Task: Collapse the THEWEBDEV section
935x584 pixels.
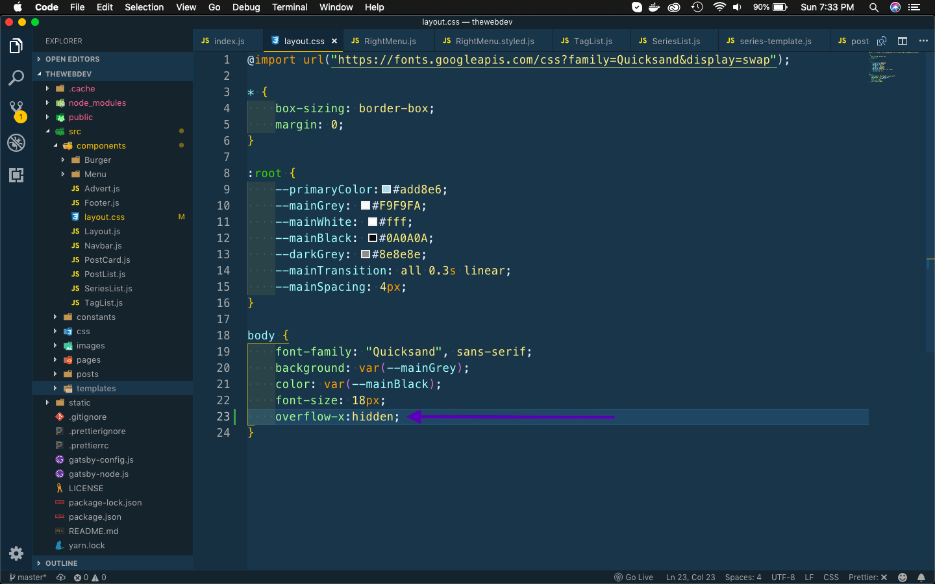Action: pyautogui.click(x=112, y=74)
